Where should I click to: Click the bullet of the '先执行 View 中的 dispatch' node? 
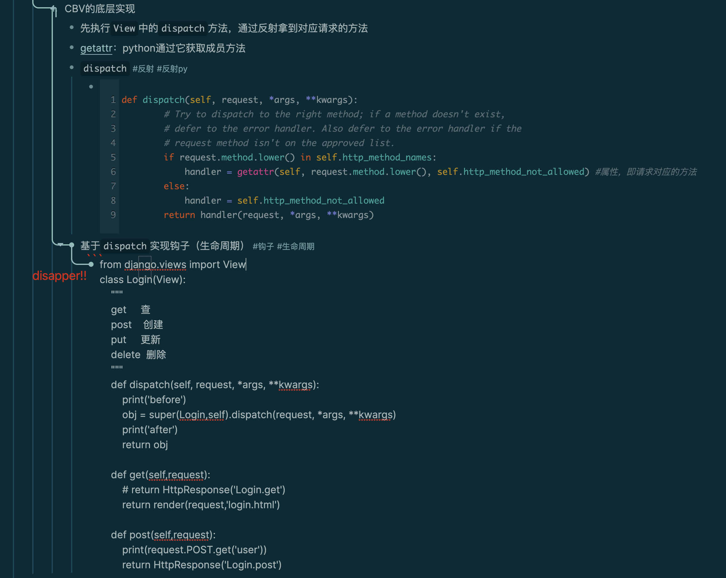point(72,28)
